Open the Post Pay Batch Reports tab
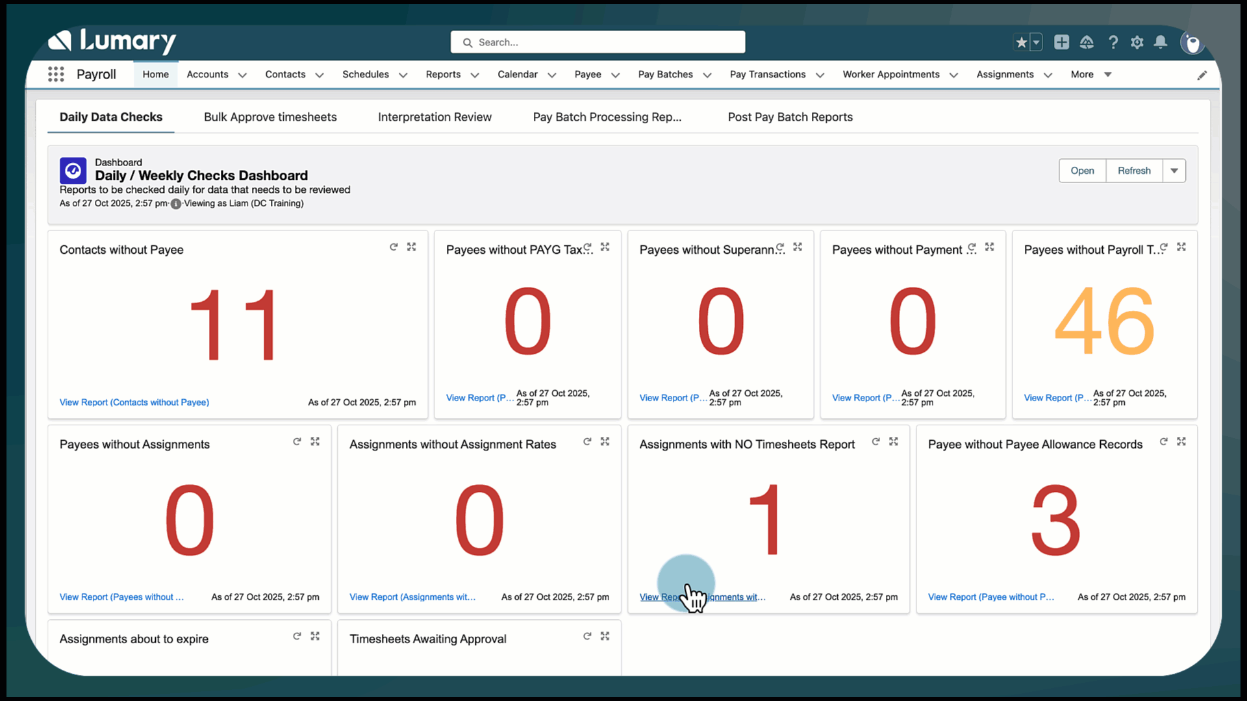Image resolution: width=1247 pixels, height=701 pixels. pyautogui.click(x=790, y=117)
